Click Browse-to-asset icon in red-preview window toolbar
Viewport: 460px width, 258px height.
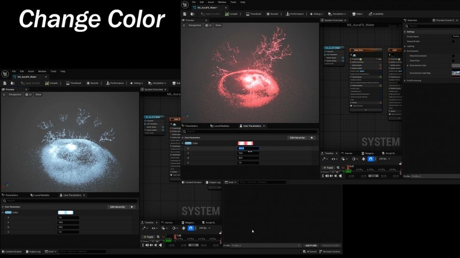192,14
